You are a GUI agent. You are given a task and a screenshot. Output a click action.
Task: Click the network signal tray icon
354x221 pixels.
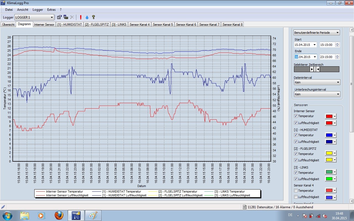[318, 216]
